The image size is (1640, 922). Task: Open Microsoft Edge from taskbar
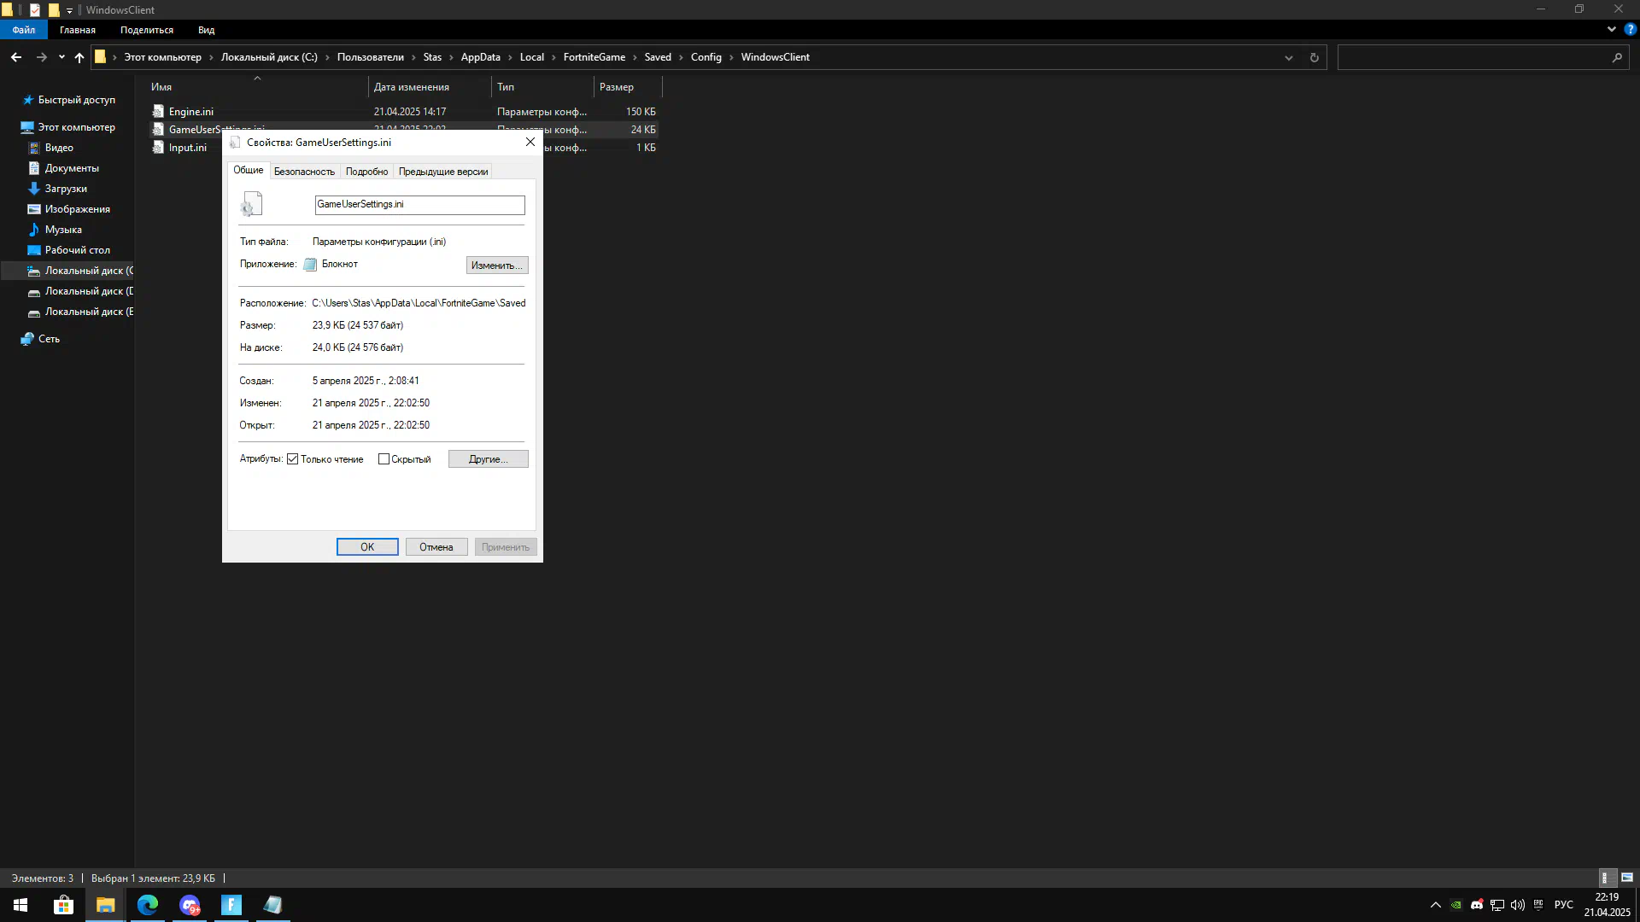148,905
